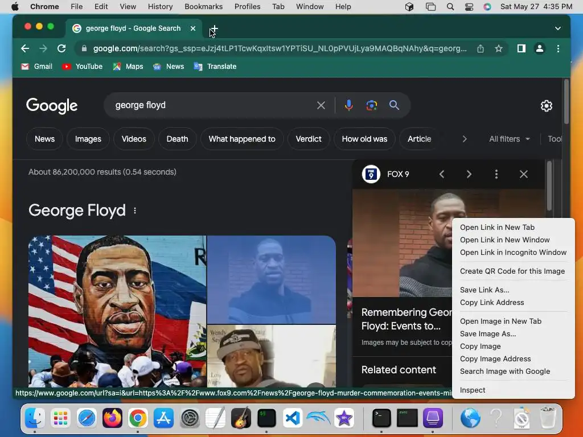Choose Open Link in New Tab
This screenshot has height=437, width=583.
(497, 228)
